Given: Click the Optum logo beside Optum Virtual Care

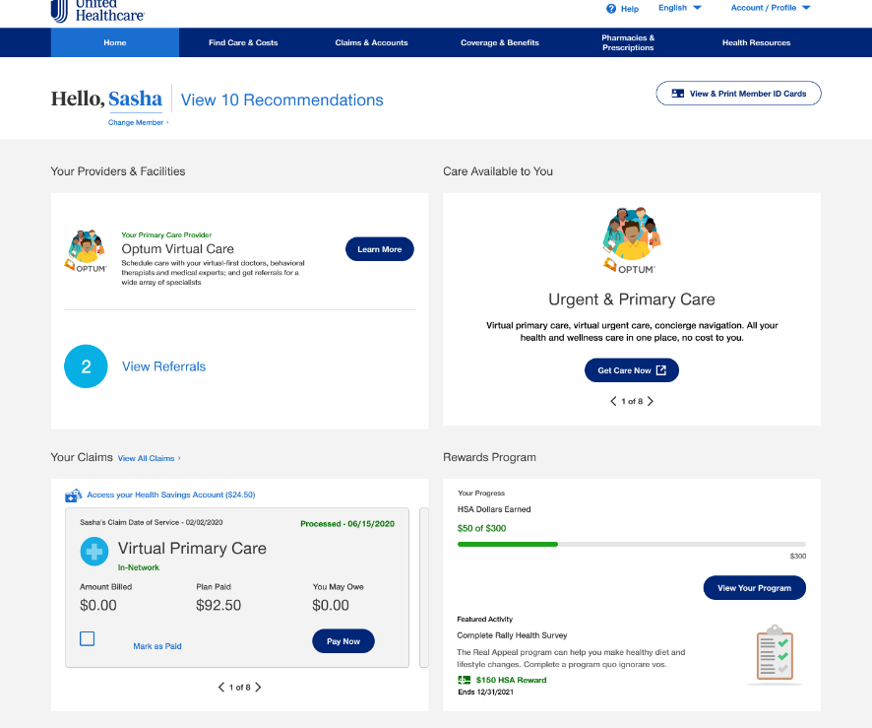Looking at the screenshot, I should (x=85, y=251).
